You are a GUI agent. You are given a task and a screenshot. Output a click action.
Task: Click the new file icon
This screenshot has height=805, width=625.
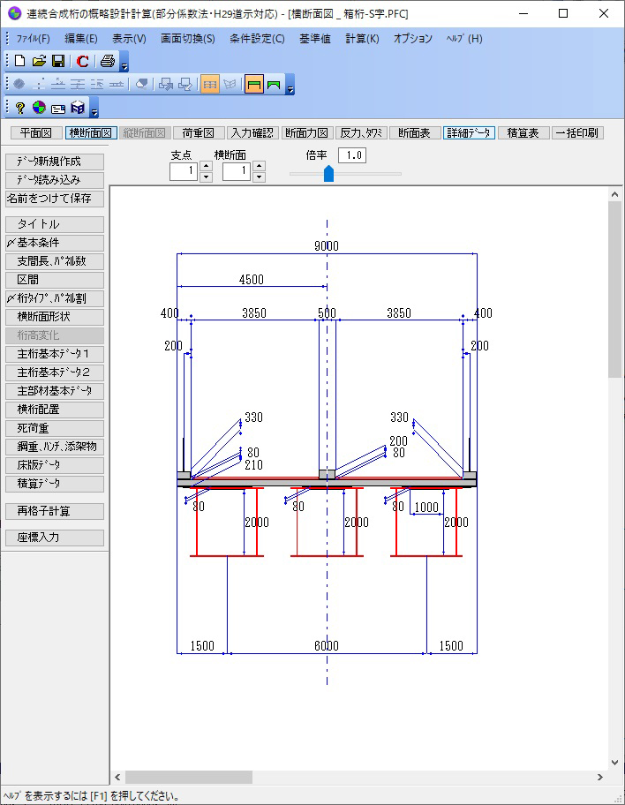[x=19, y=61]
